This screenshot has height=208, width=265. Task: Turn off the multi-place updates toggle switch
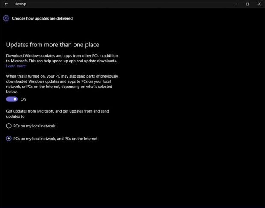[12, 99]
